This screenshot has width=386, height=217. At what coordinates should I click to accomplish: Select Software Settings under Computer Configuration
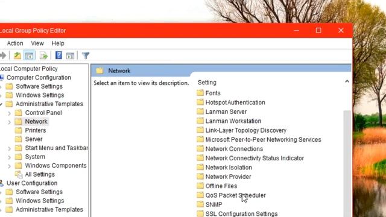tap(39, 86)
